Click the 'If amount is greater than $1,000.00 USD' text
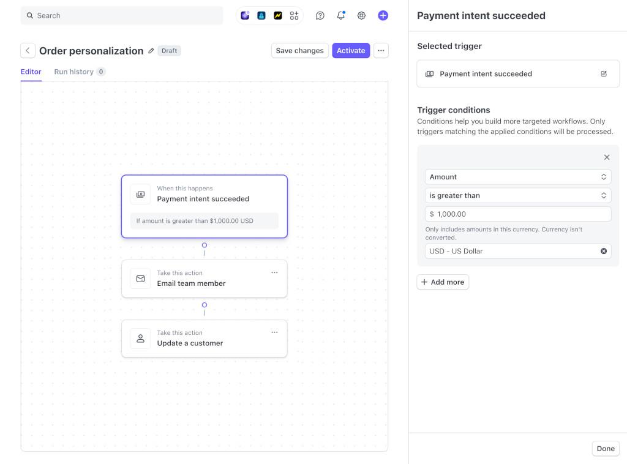 pos(195,221)
